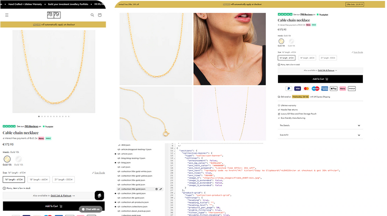Click the PayPal payment icon
Viewport: 387px width, 216px height.
click(x=289, y=89)
